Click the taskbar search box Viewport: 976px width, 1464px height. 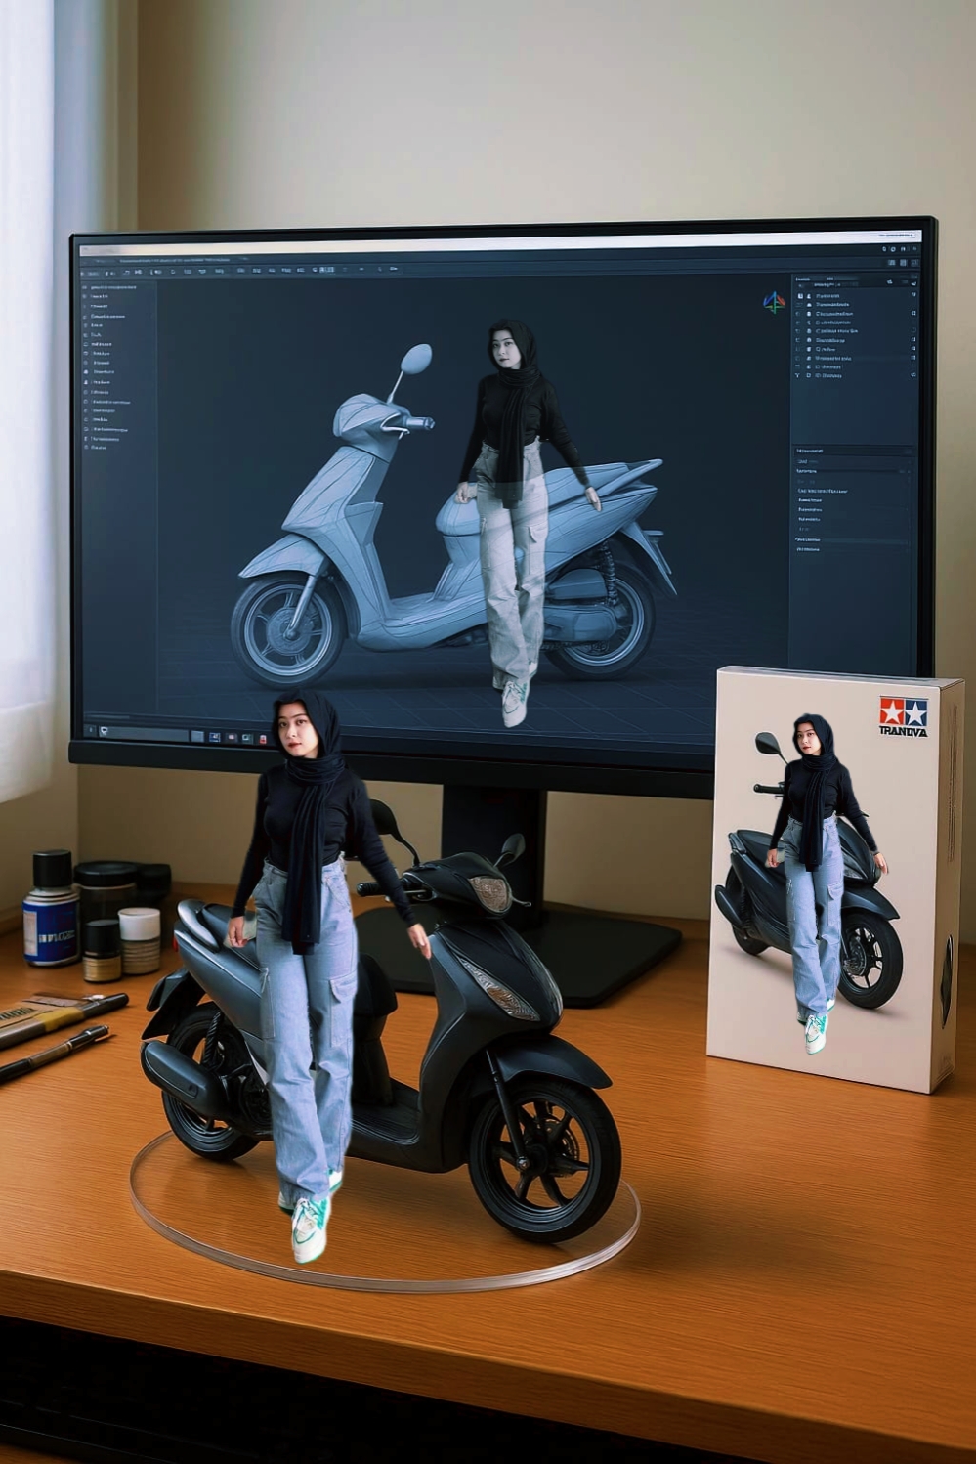(147, 733)
